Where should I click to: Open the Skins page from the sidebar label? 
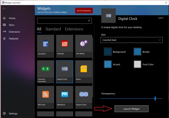(12, 25)
